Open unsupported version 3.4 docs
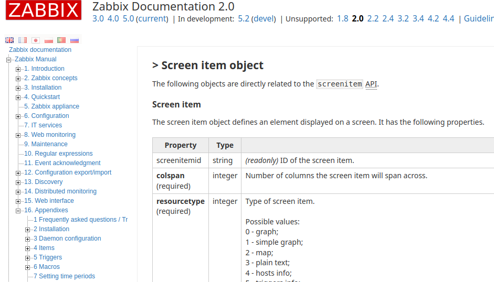The image size is (494, 282). (418, 18)
